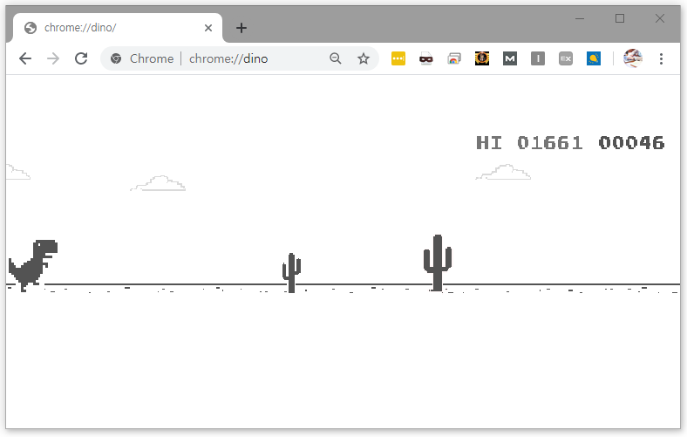Open the profile avatar menu
Screen dimensions: 687x437
pyautogui.click(x=633, y=58)
